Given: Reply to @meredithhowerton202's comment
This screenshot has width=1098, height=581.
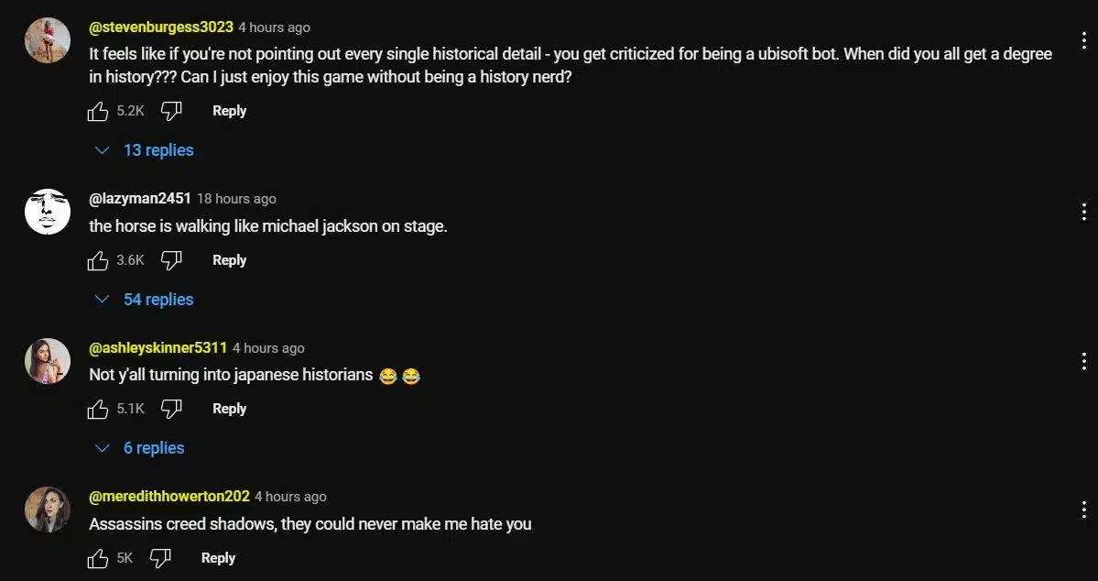Looking at the screenshot, I should tap(218, 558).
